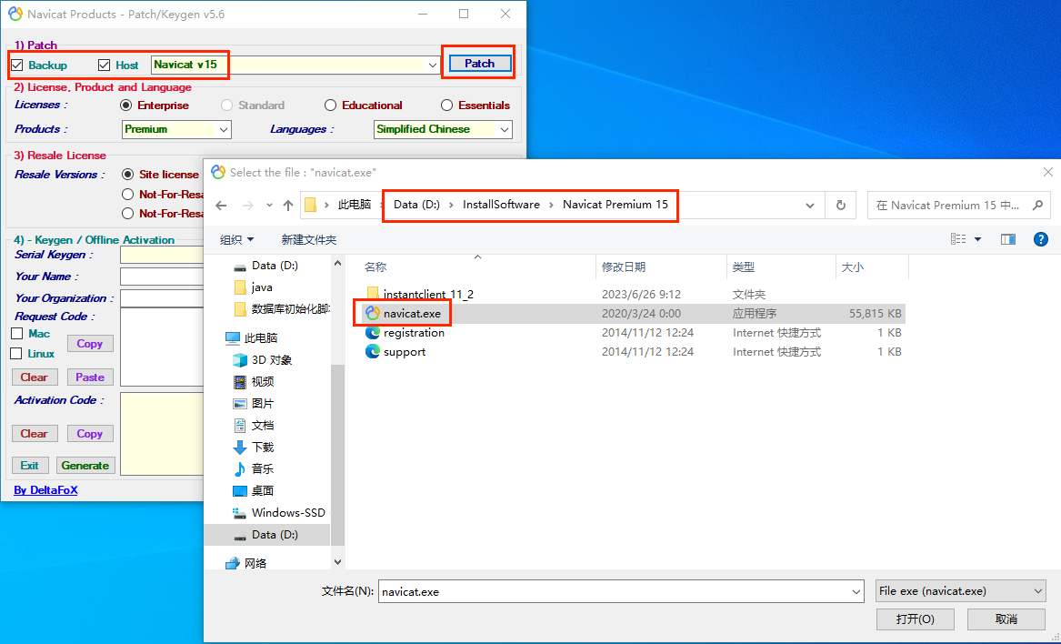Toggle the Host checkbox
This screenshot has width=1061, height=644.
click(x=105, y=65)
